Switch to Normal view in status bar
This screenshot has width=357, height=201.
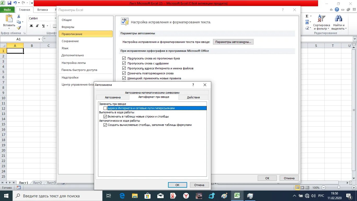click(297, 188)
